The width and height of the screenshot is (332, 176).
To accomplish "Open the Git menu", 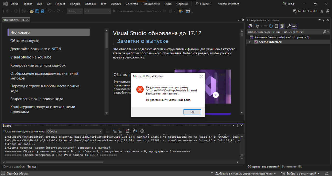I will (49, 4).
